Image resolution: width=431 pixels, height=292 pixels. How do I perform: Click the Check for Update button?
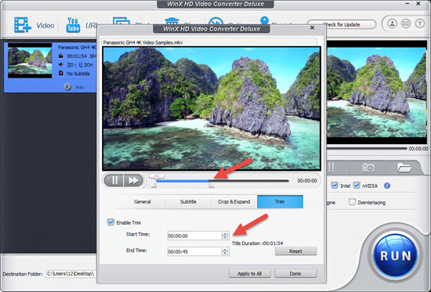(342, 24)
